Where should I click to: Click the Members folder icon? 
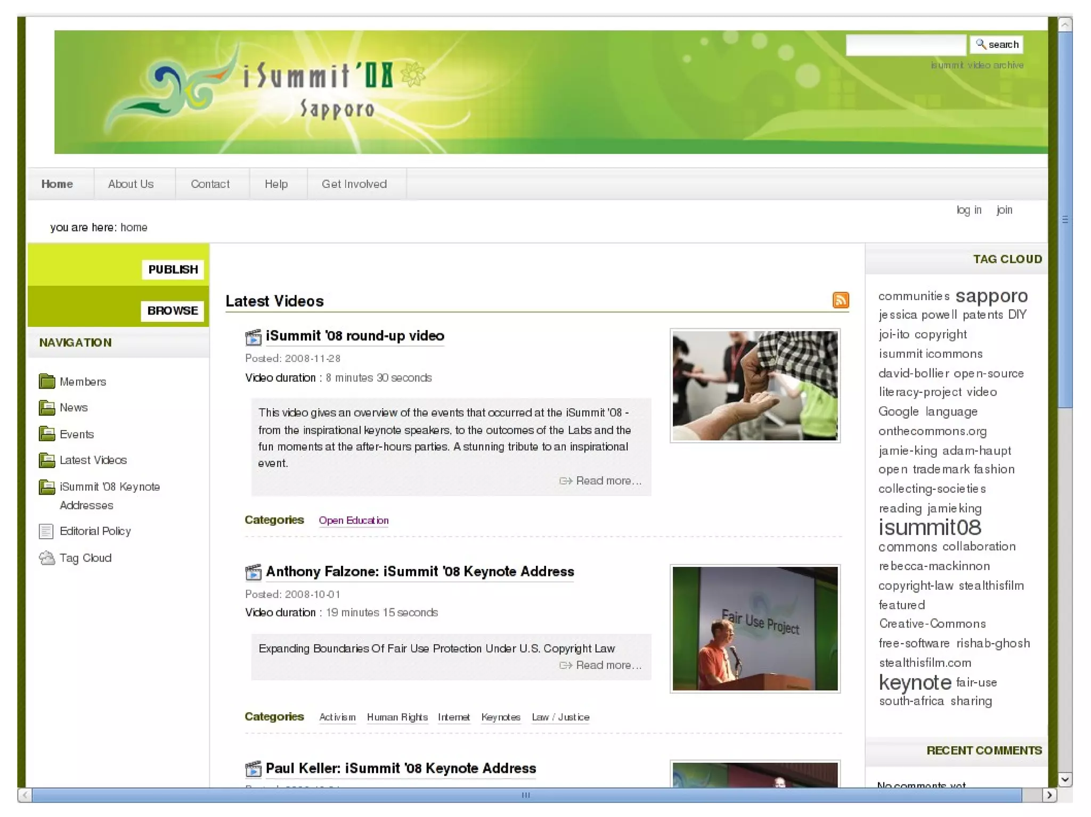click(x=47, y=381)
